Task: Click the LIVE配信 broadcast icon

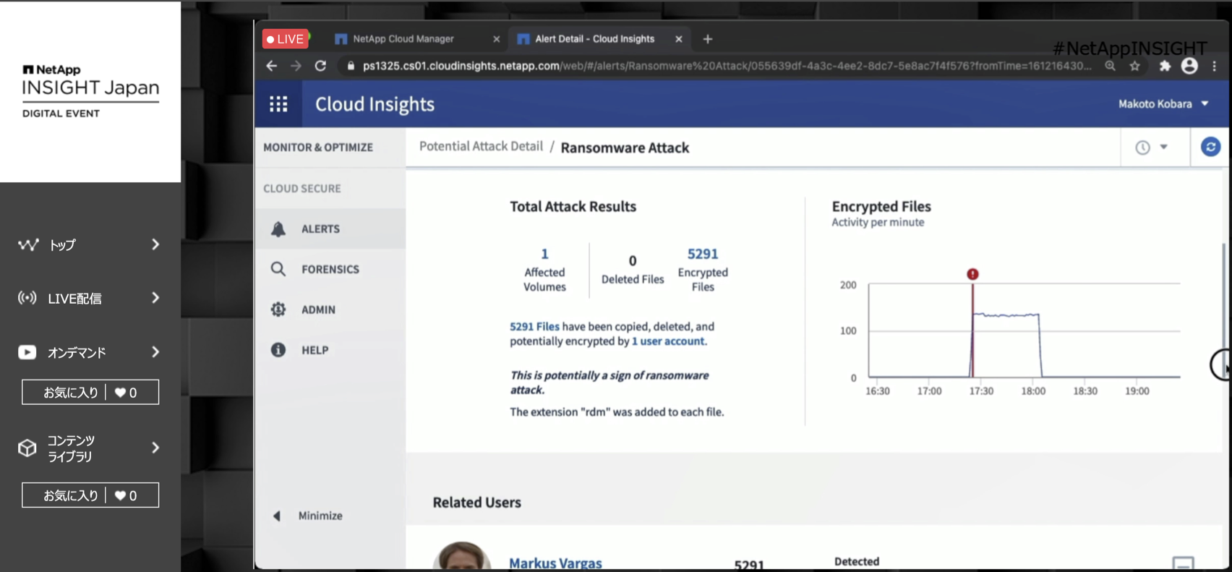Action: click(x=27, y=298)
